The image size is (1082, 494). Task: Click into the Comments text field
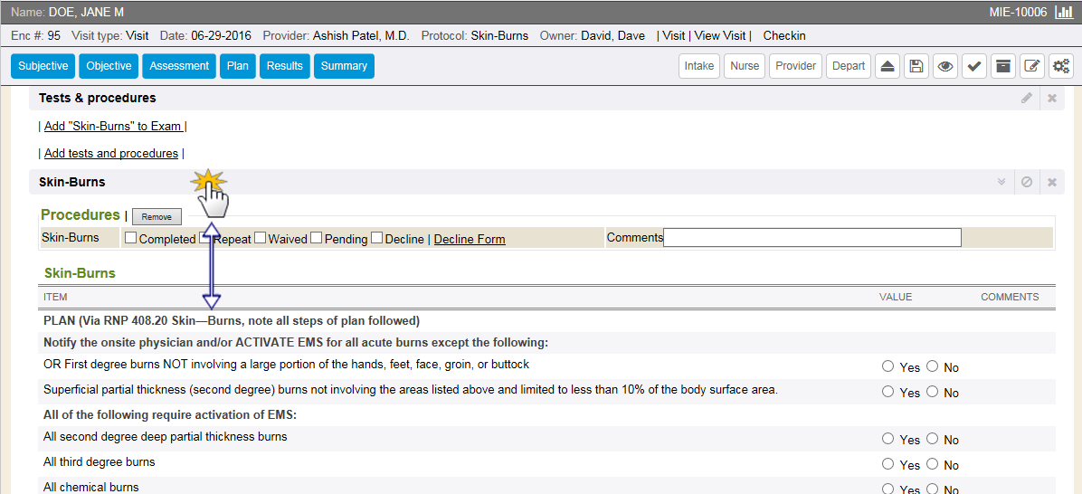(x=811, y=238)
